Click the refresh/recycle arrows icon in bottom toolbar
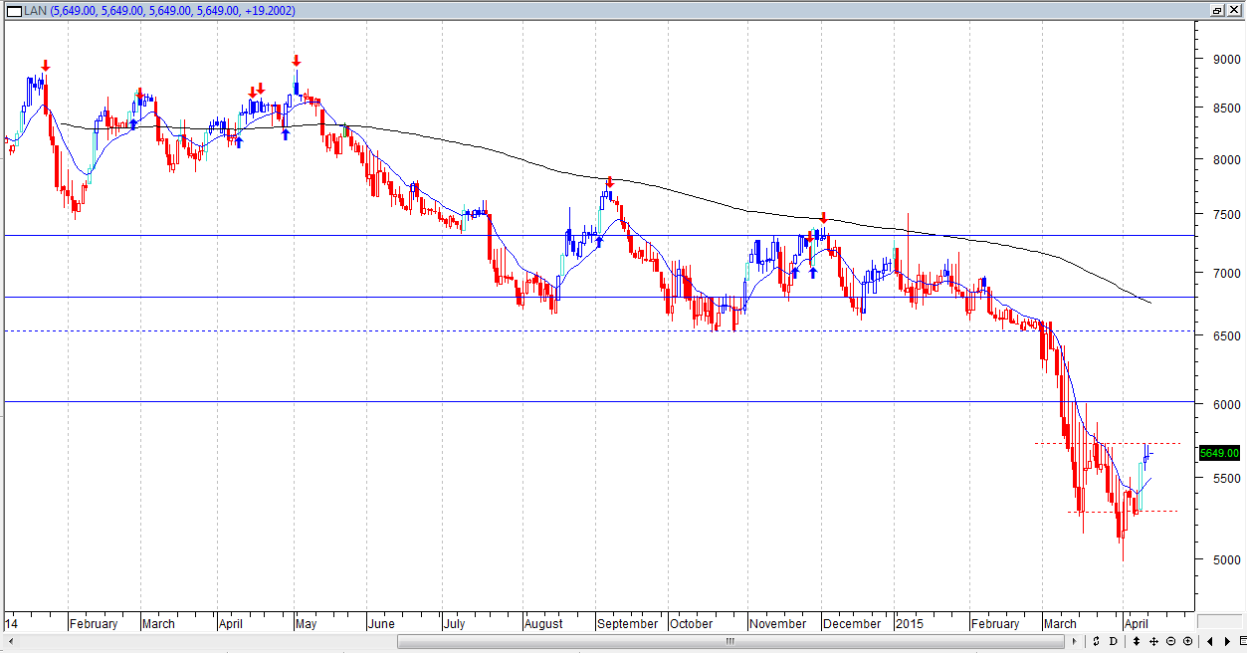The width and height of the screenshot is (1247, 653). tap(1096, 641)
